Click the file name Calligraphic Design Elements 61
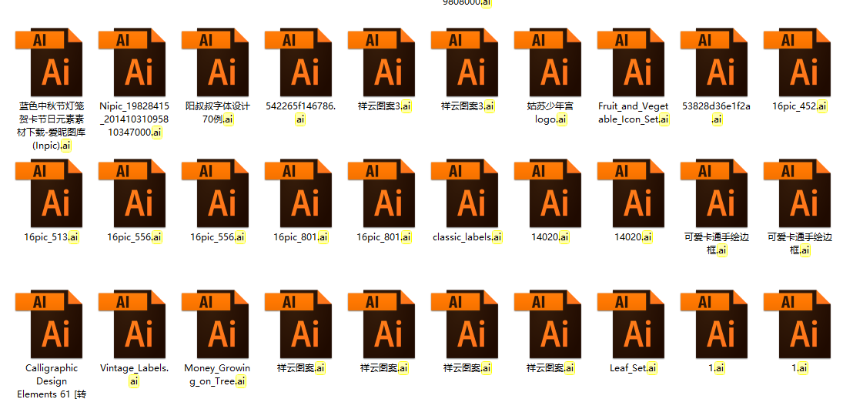Screen dimensions: 843x399 [51, 381]
